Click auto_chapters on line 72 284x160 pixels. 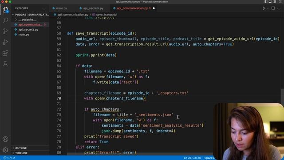tap(105, 109)
